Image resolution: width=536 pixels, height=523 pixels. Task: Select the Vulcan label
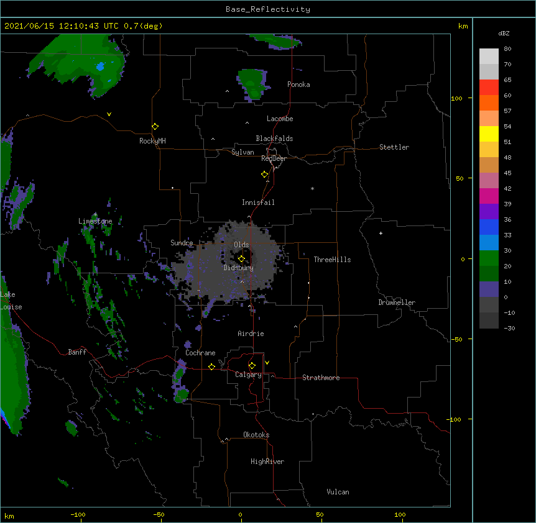[x=338, y=492]
